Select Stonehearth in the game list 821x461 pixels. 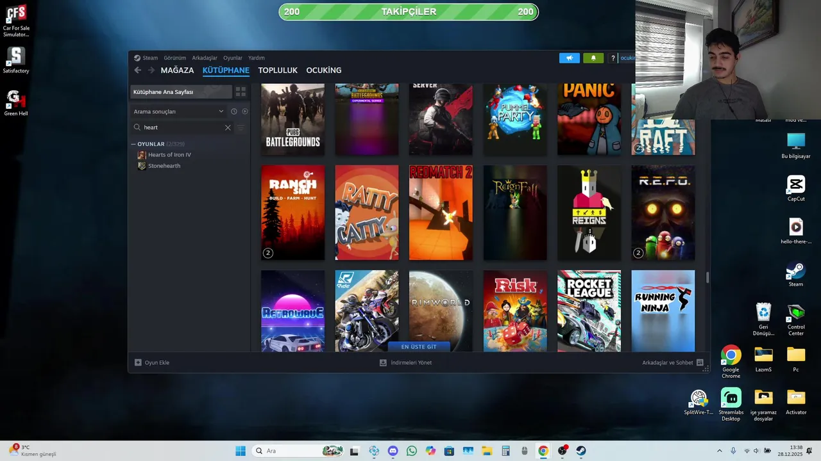point(164,166)
